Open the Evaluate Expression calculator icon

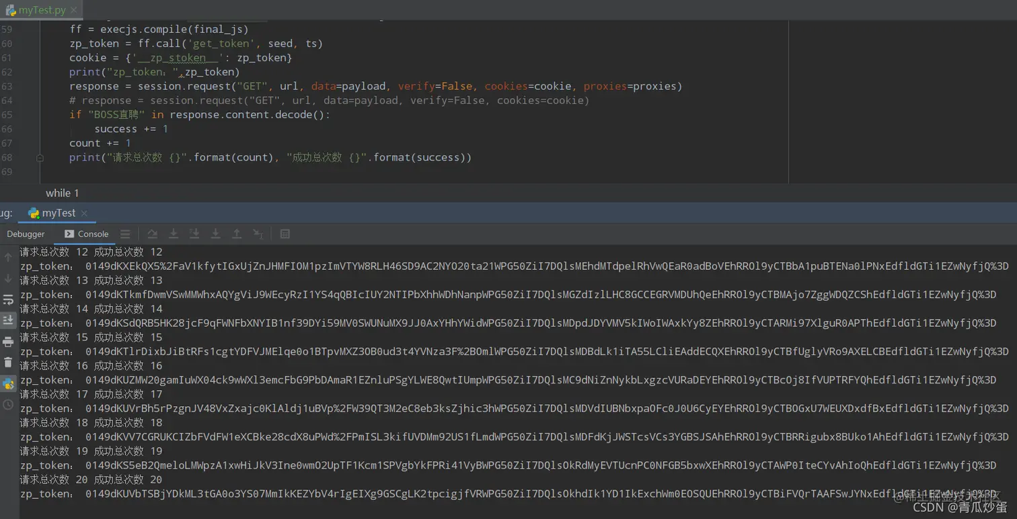(285, 234)
